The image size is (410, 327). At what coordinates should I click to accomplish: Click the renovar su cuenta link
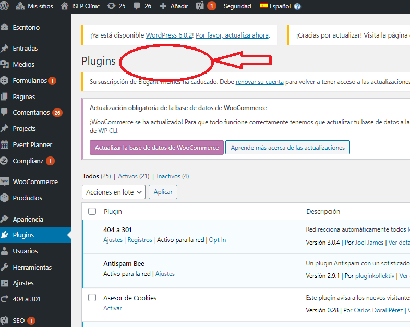259,82
